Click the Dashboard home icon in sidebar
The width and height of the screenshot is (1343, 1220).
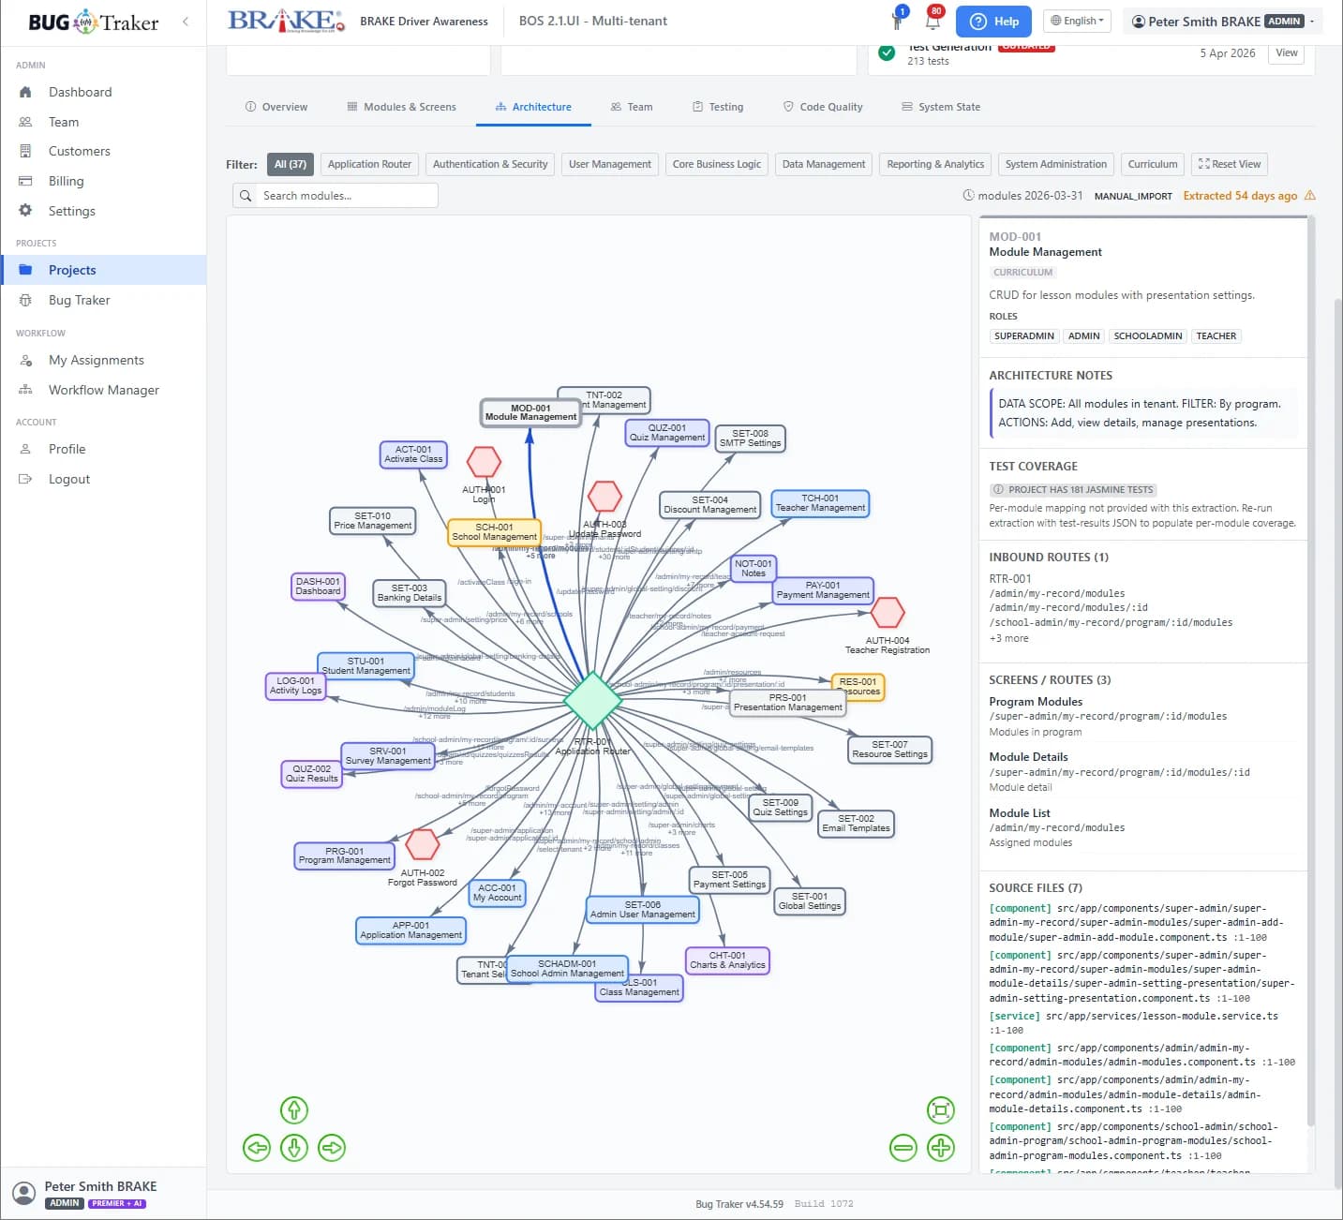click(25, 92)
